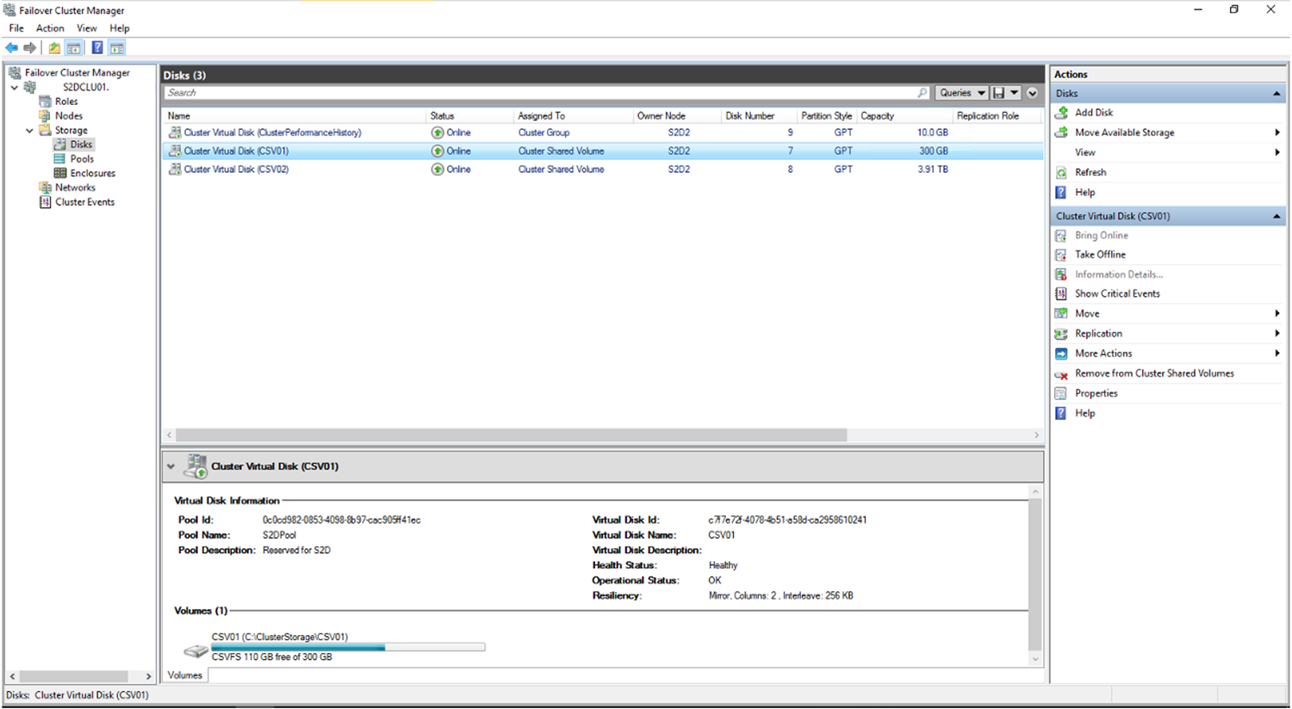Open the View menu
The height and width of the screenshot is (709, 1292).
point(86,28)
